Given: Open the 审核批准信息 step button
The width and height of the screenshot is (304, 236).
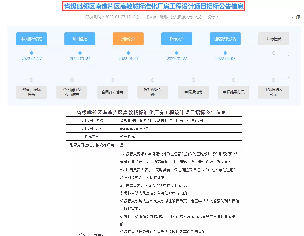Looking at the screenshot, I should click(31, 39).
